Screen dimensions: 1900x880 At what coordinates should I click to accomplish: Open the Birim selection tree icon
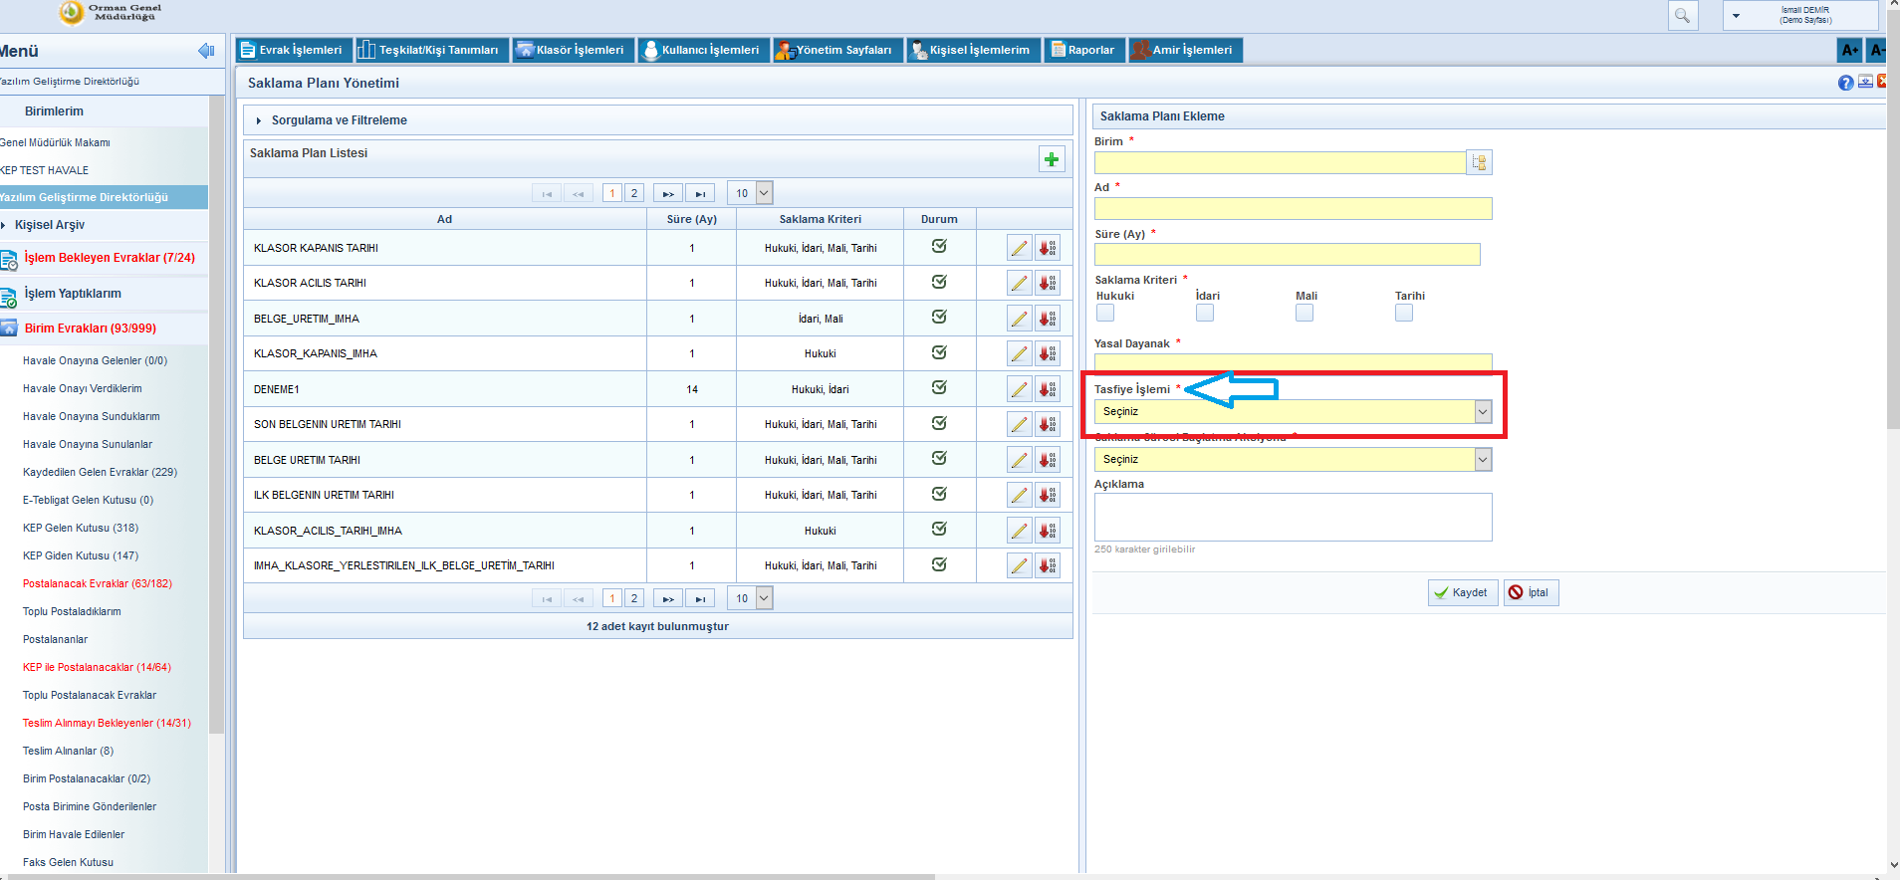[x=1479, y=162]
